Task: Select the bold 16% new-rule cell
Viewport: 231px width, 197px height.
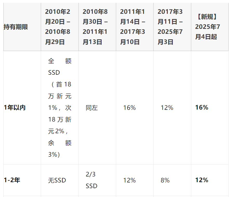Action: pyautogui.click(x=202, y=107)
